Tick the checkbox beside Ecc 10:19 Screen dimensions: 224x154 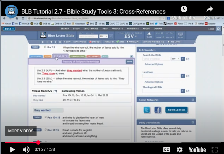click(x=46, y=130)
